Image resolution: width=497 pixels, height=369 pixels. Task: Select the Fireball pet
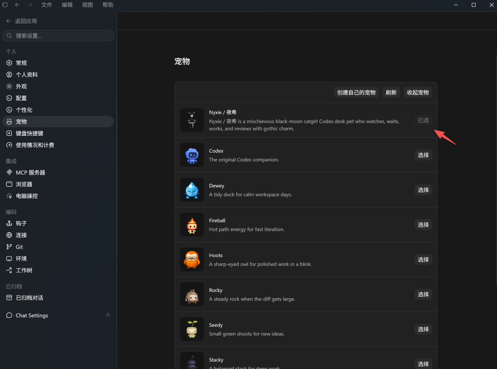pos(423,225)
